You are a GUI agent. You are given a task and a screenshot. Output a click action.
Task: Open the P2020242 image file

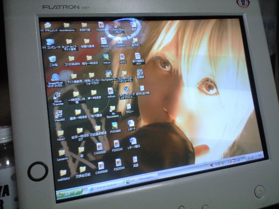[x=117, y=145]
